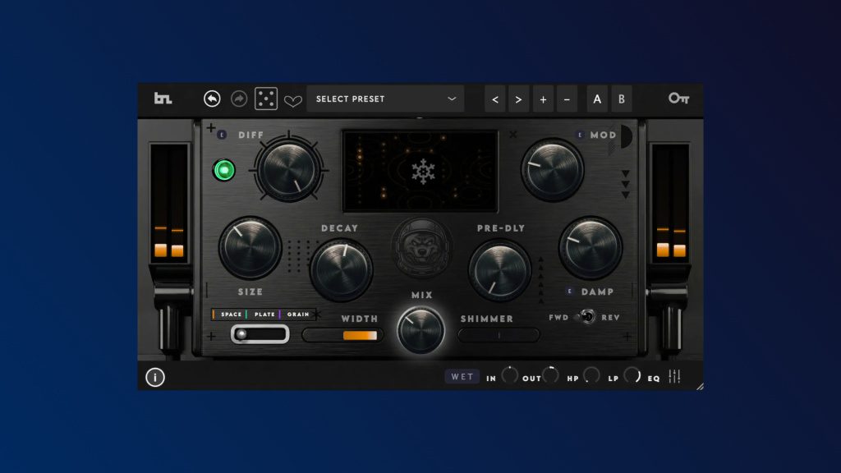The height and width of the screenshot is (473, 841).
Task: Click the key license icon
Action: 678,99
